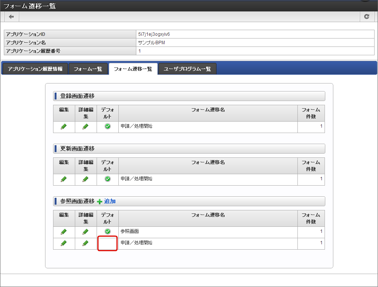
Task: Click 詳細編集 header in 登録画面遷移 table
Action: click(x=86, y=113)
